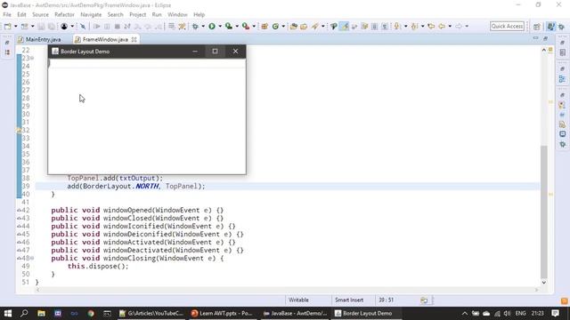This screenshot has height=320, width=570.
Task: Collapse the code fold at line 23
Action: pyautogui.click(x=32, y=58)
